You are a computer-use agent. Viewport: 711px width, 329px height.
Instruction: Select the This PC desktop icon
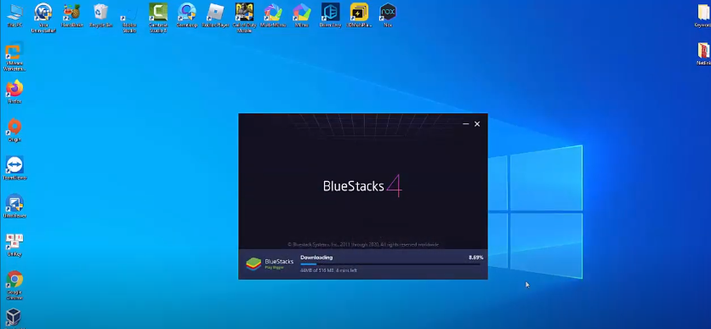click(14, 15)
